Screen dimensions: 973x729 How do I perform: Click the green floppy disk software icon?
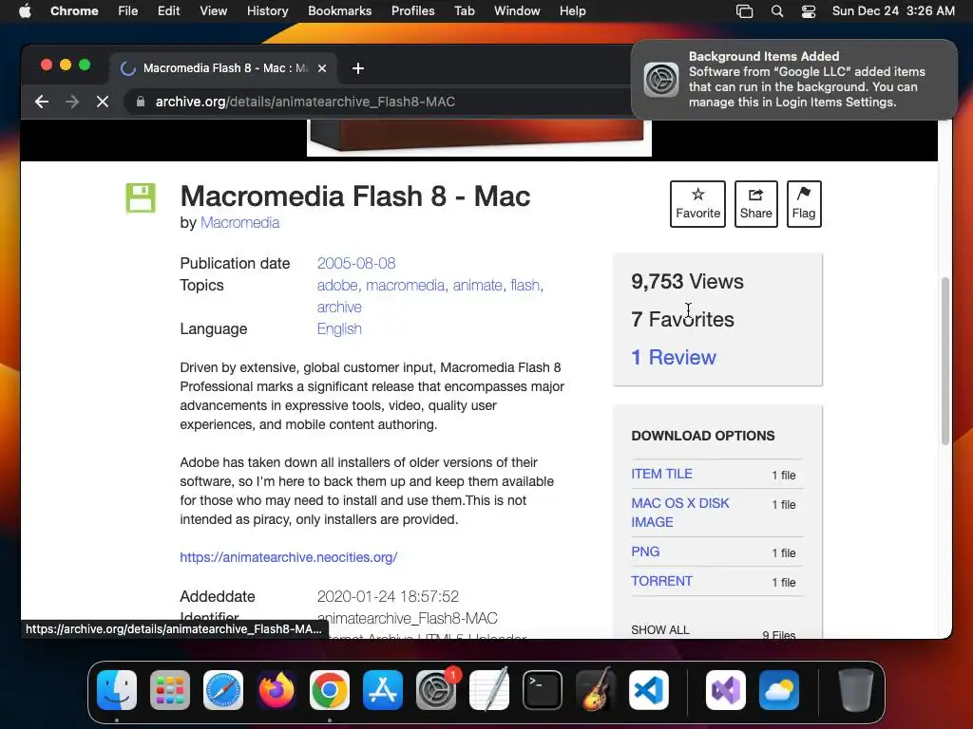click(141, 198)
